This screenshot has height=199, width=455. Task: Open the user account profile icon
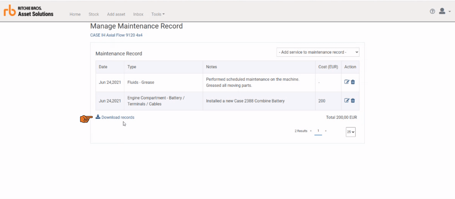coord(442,11)
